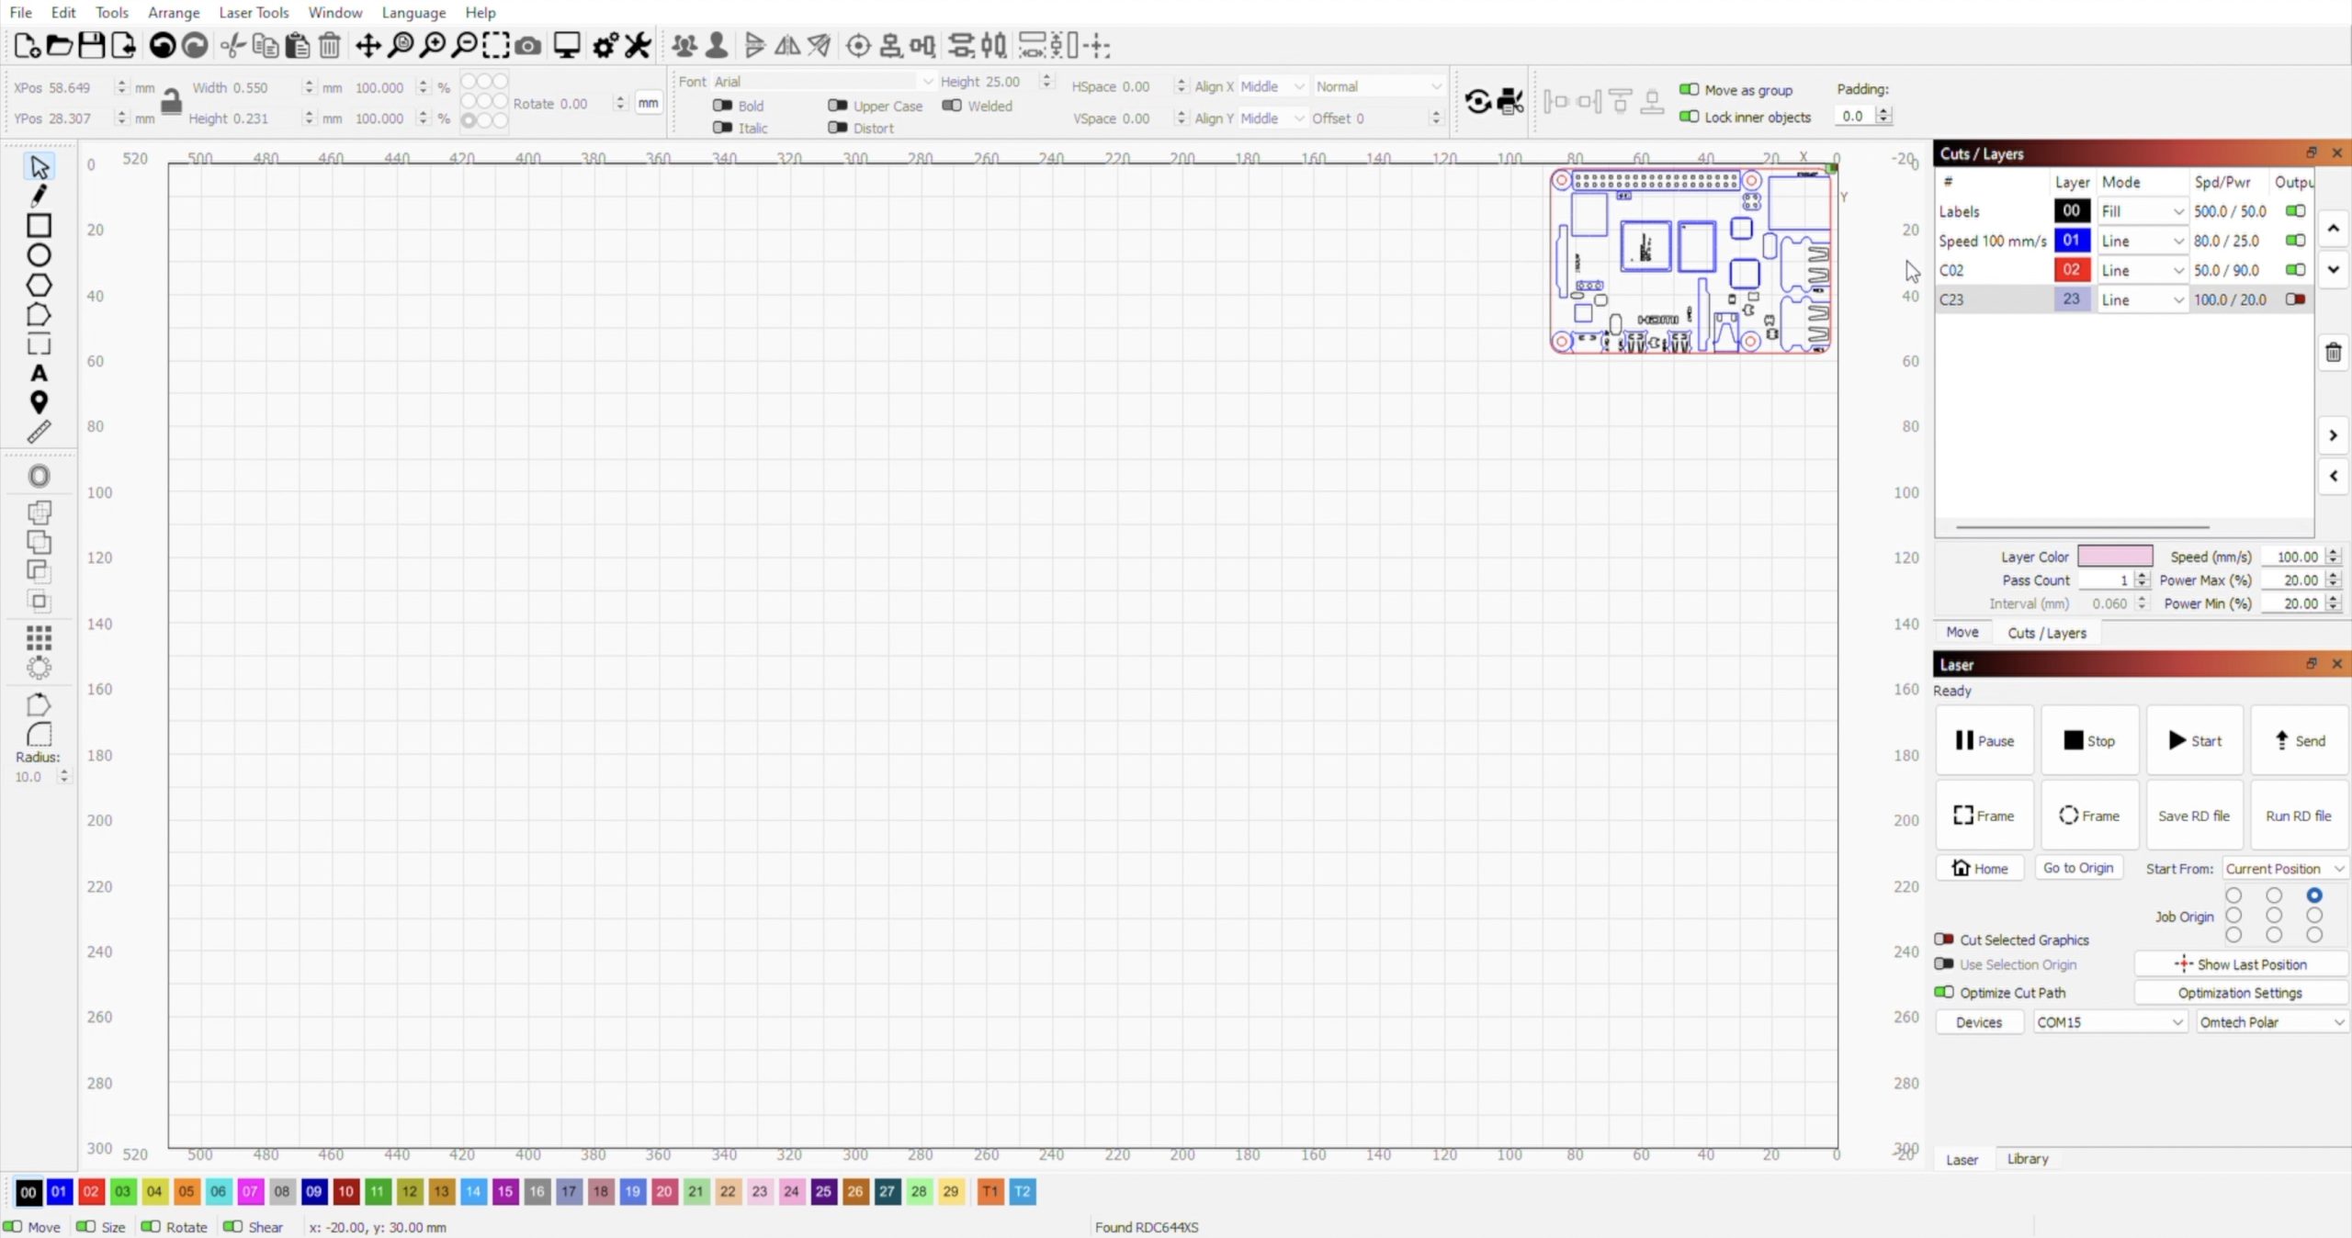This screenshot has width=2352, height=1238.
Task: Select the Create Text tool
Action: coord(39,373)
